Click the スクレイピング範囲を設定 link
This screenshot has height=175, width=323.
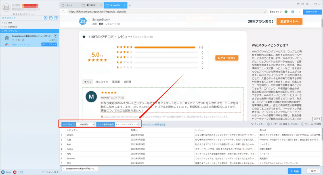(x=153, y=124)
